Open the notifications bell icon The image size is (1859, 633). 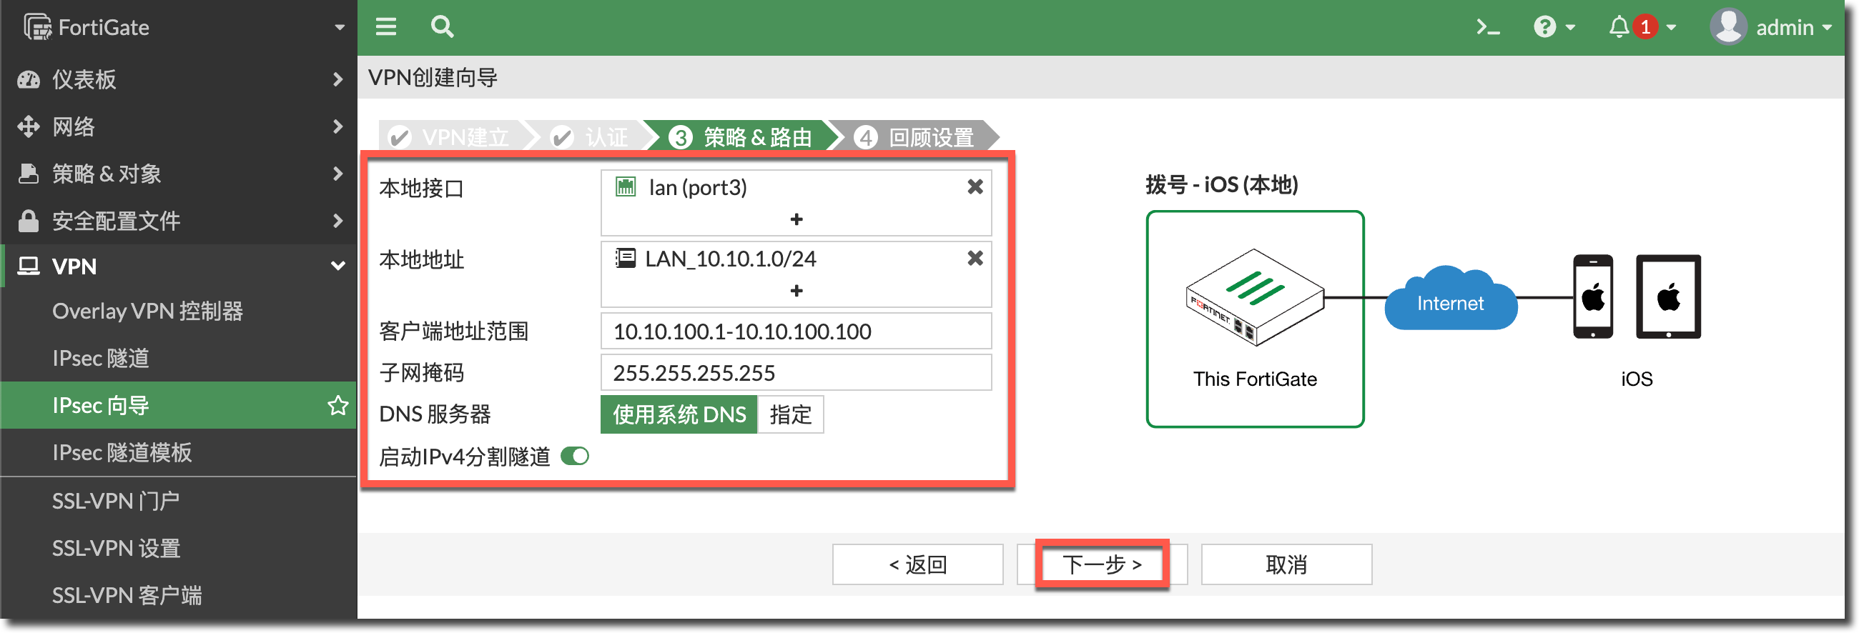tap(1619, 27)
